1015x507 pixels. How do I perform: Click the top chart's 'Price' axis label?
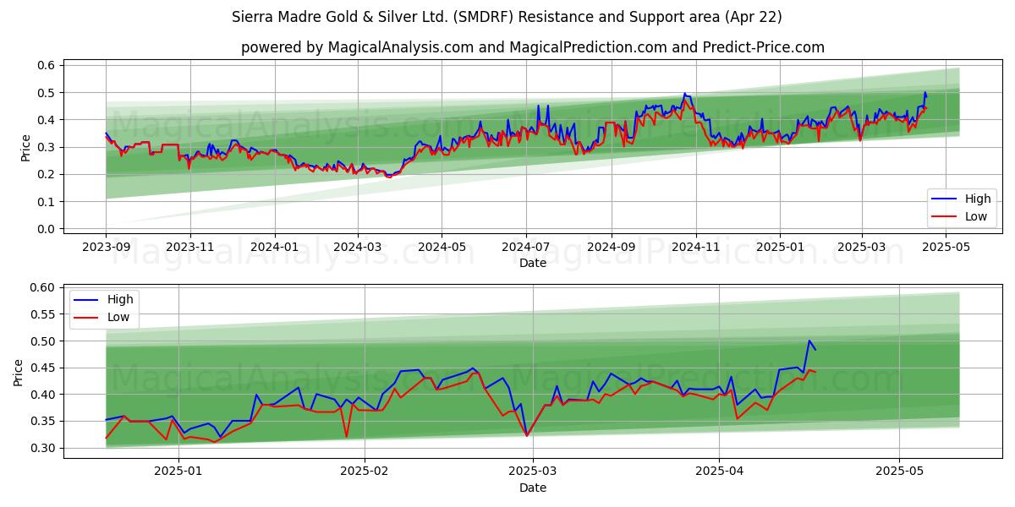pyautogui.click(x=26, y=148)
